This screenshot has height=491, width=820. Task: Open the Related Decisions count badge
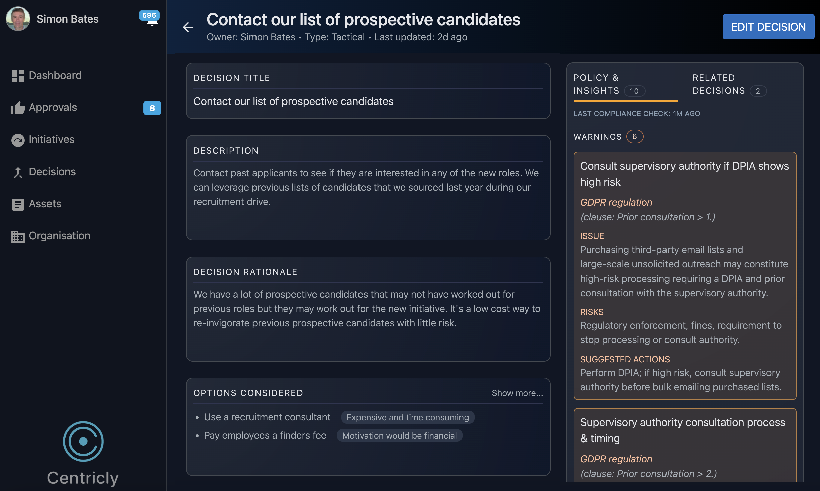(x=758, y=91)
